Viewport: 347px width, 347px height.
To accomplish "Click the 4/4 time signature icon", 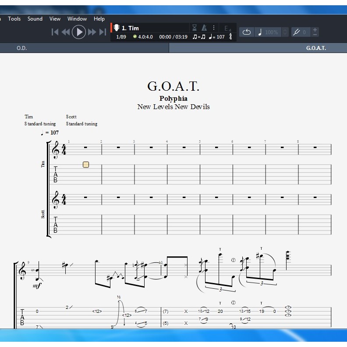I will pyautogui.click(x=230, y=36).
